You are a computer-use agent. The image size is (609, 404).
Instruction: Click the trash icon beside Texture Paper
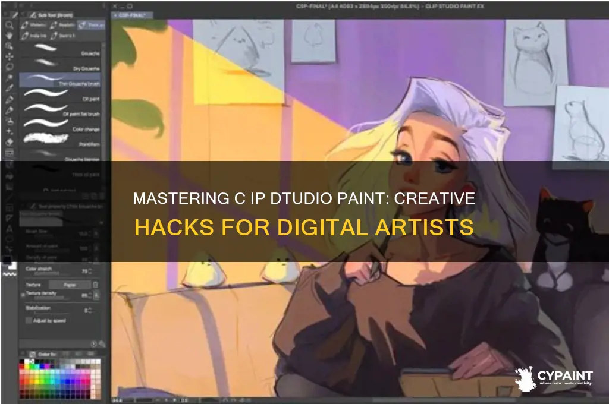[x=96, y=285]
